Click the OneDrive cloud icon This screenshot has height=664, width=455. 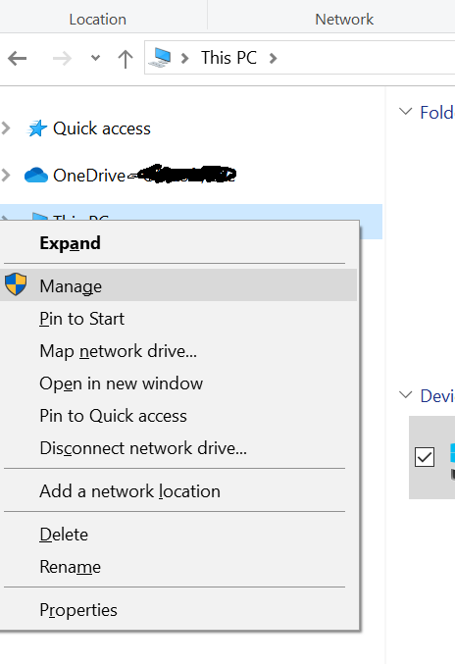pos(36,175)
